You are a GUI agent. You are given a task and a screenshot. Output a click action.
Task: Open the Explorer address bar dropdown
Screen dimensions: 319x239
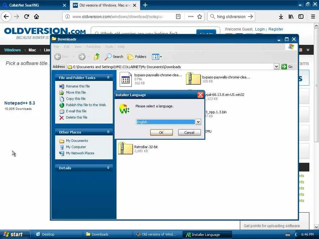(276, 67)
